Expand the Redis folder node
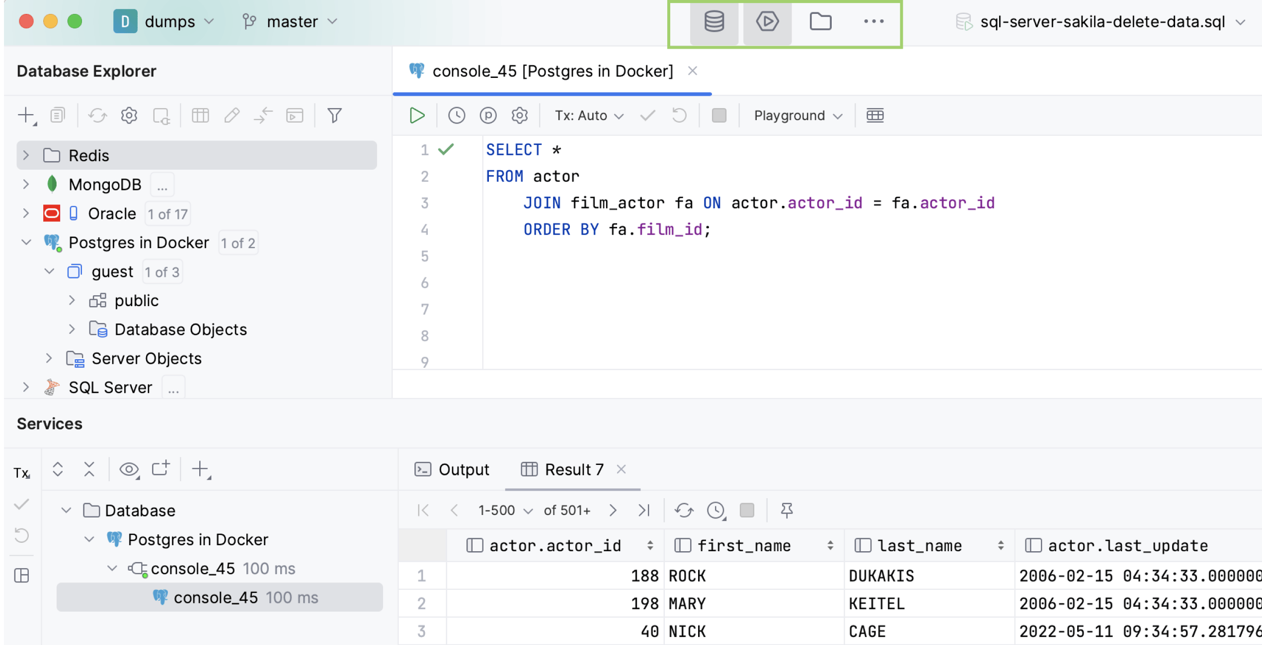The height and width of the screenshot is (645, 1262). coord(26,155)
